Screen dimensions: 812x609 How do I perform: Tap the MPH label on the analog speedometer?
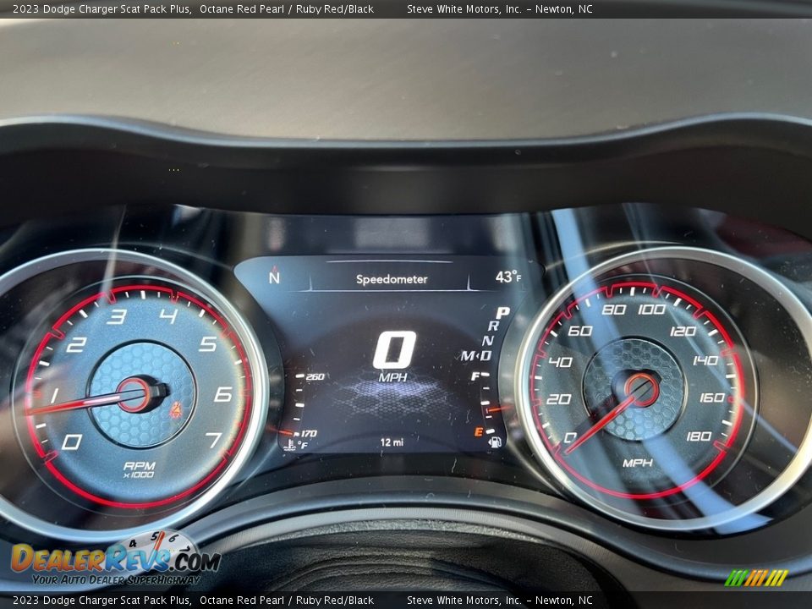click(638, 463)
